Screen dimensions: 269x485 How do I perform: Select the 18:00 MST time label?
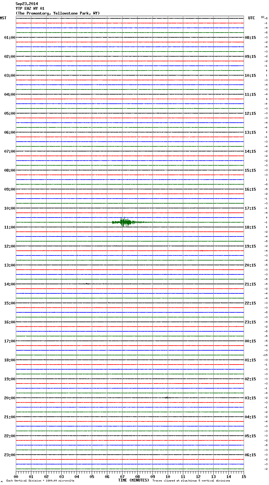point(10,360)
